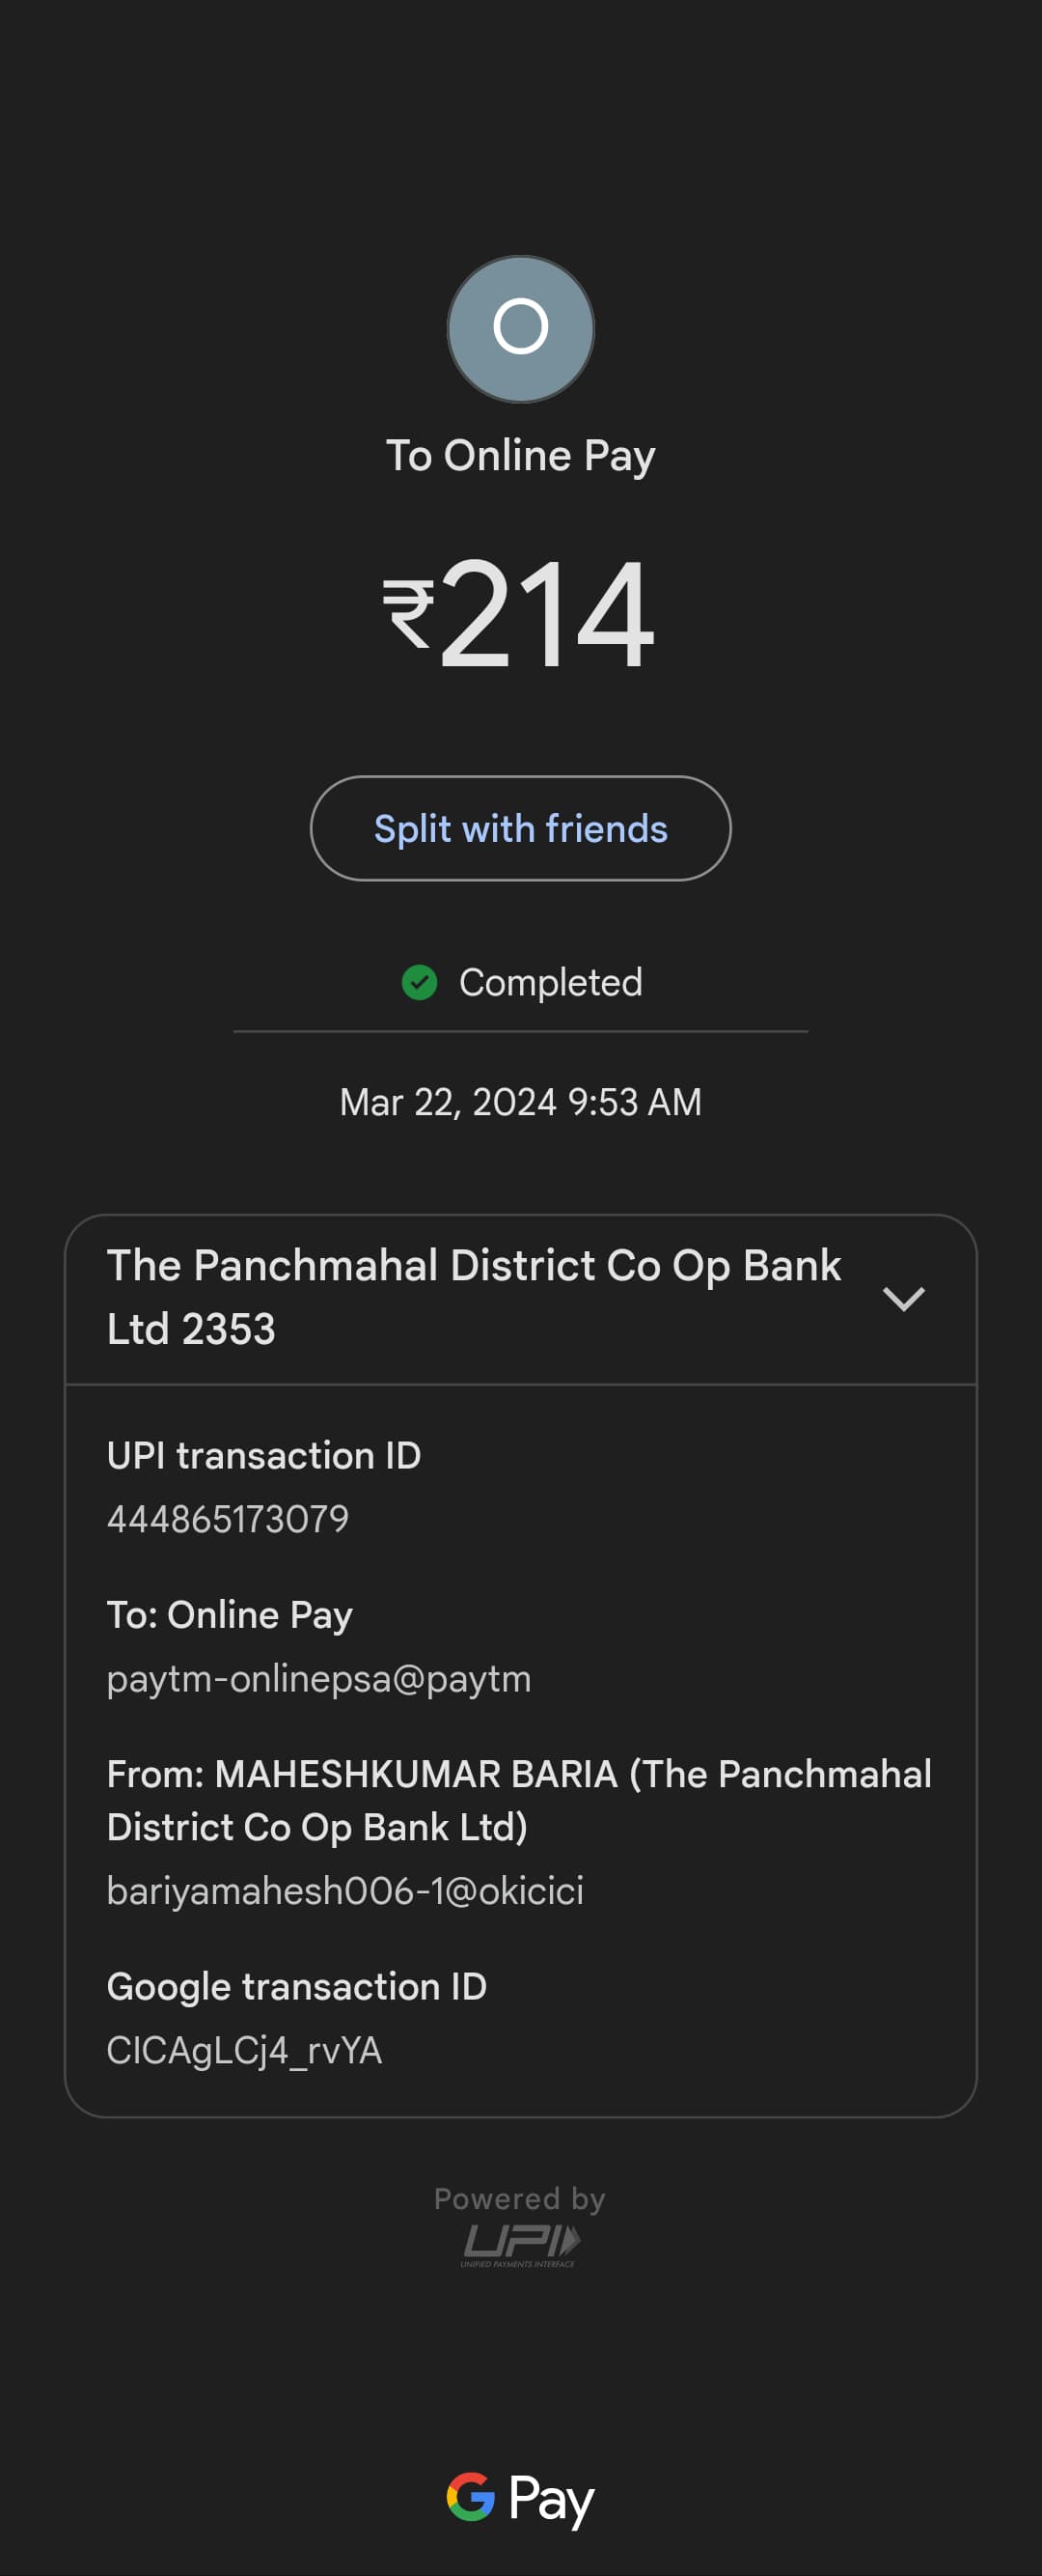This screenshot has width=1042, height=2576.
Task: Click the Mar 22, 2024 9:53 AM timestamp
Action: pyautogui.click(x=520, y=1102)
